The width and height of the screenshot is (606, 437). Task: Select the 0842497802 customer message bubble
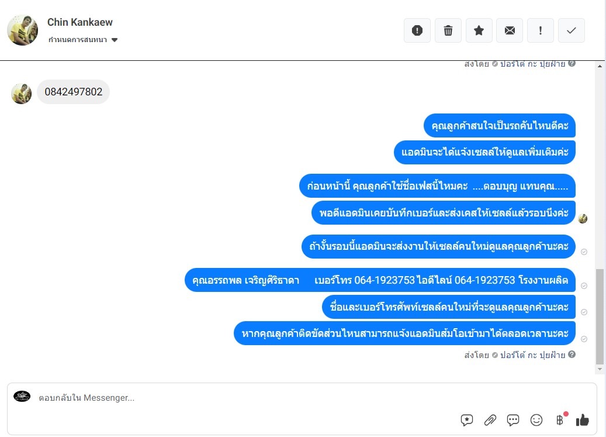74,92
